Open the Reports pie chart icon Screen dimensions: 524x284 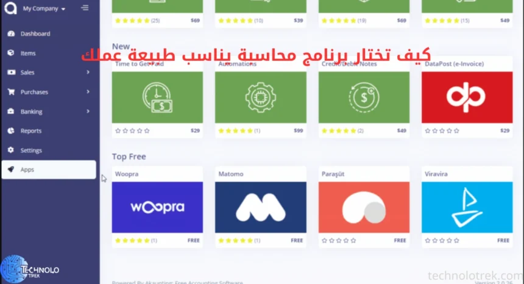[11, 131]
